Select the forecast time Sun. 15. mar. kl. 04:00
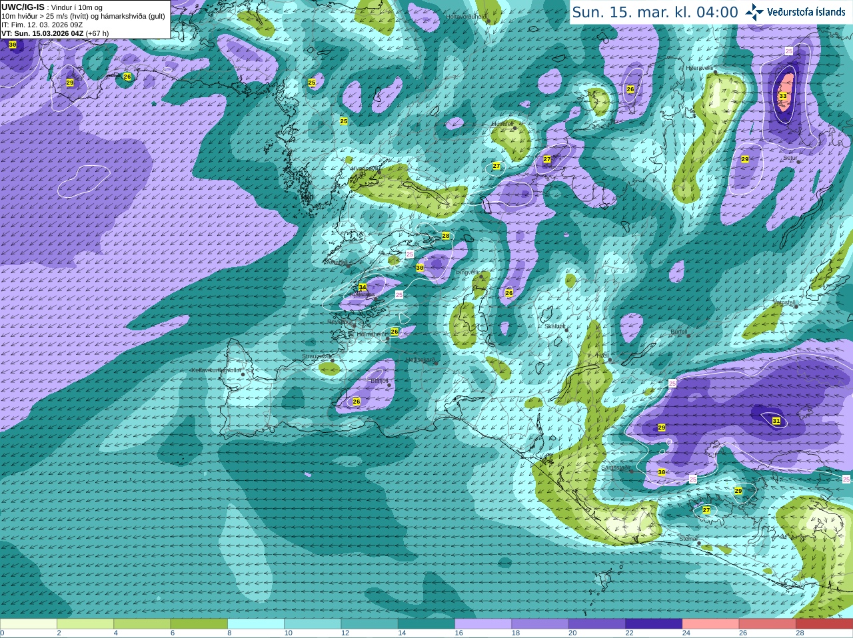Viewport: 853px width, 638px height. (x=655, y=12)
